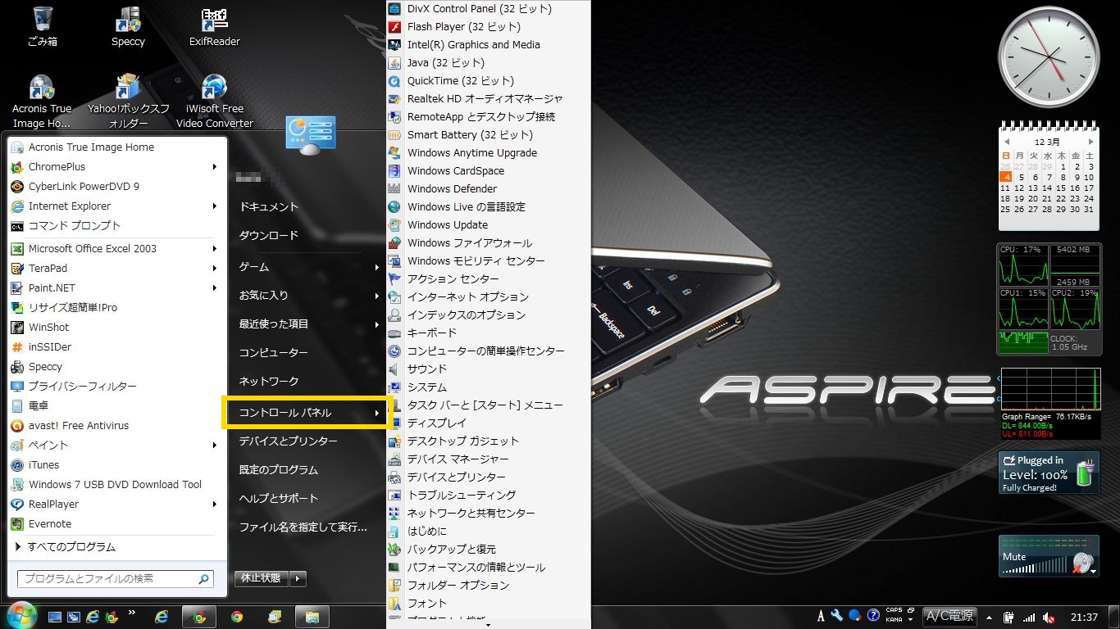Toggle the CAPS indicator in the language bar

894,611
